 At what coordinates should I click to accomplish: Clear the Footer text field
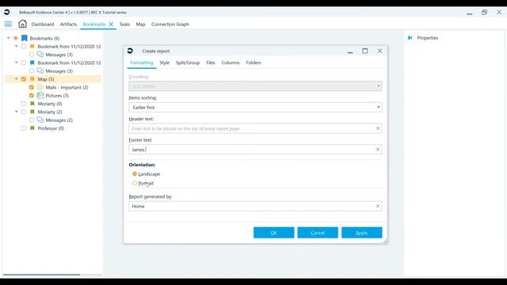[378, 150]
